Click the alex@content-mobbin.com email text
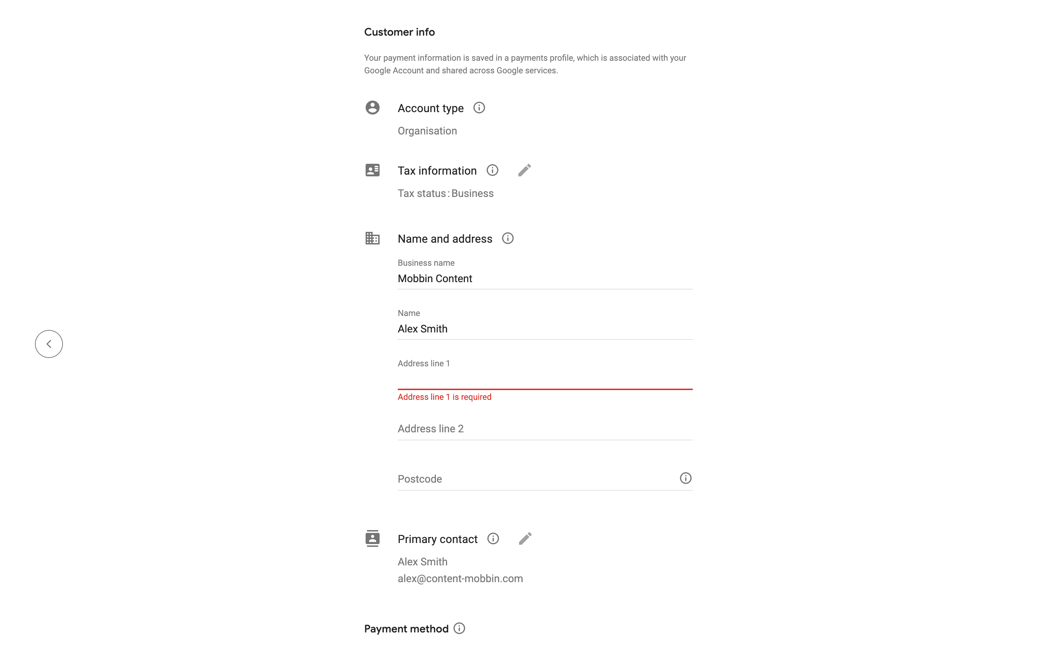1057x660 pixels. point(460,578)
